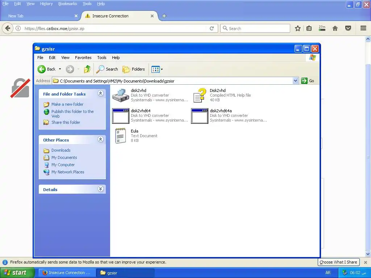The height and width of the screenshot is (278, 371).
Task: Click the Explorer Forward arrow button
Action: click(70, 69)
